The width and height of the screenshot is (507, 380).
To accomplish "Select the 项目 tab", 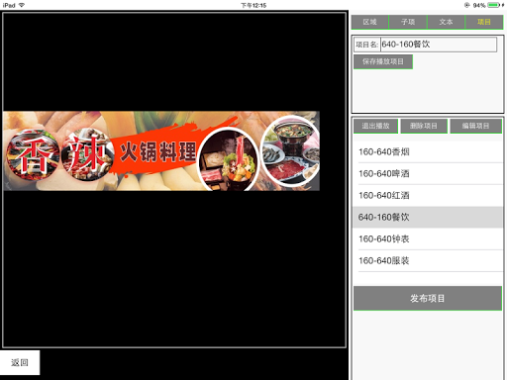I will point(484,22).
